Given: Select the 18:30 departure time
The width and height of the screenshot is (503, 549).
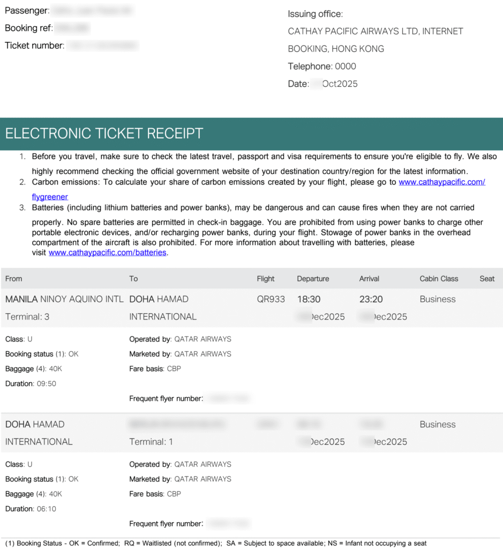Looking at the screenshot, I should tap(309, 299).
